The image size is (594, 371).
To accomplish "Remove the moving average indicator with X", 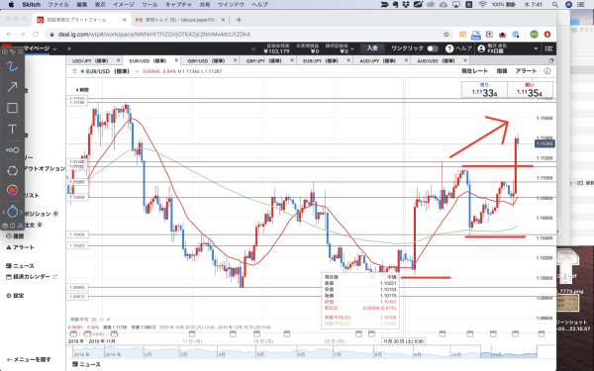I will tap(108, 320).
